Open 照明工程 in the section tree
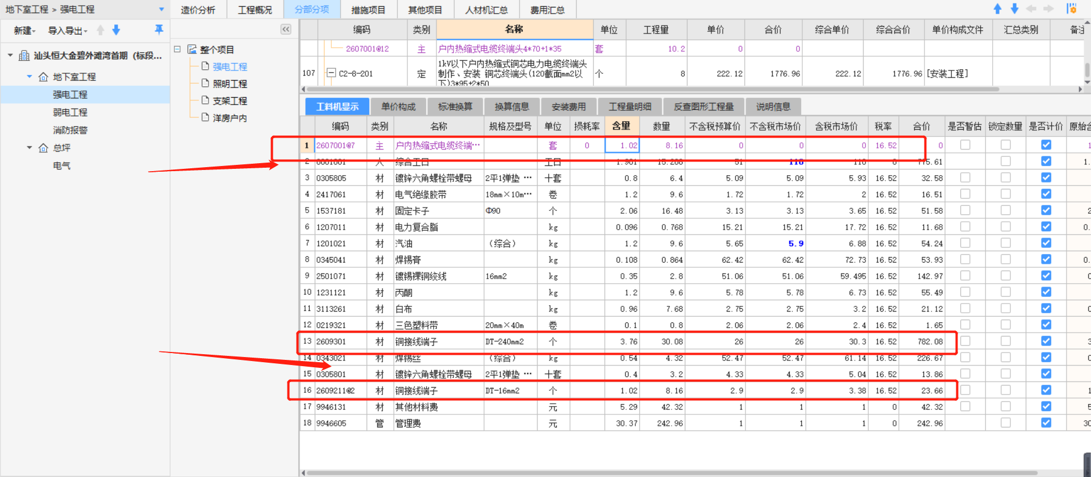 click(x=230, y=84)
